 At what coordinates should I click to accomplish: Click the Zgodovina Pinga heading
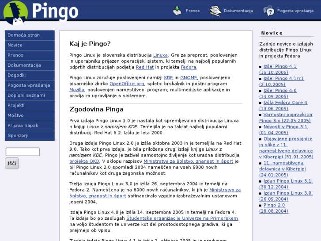click(96, 109)
